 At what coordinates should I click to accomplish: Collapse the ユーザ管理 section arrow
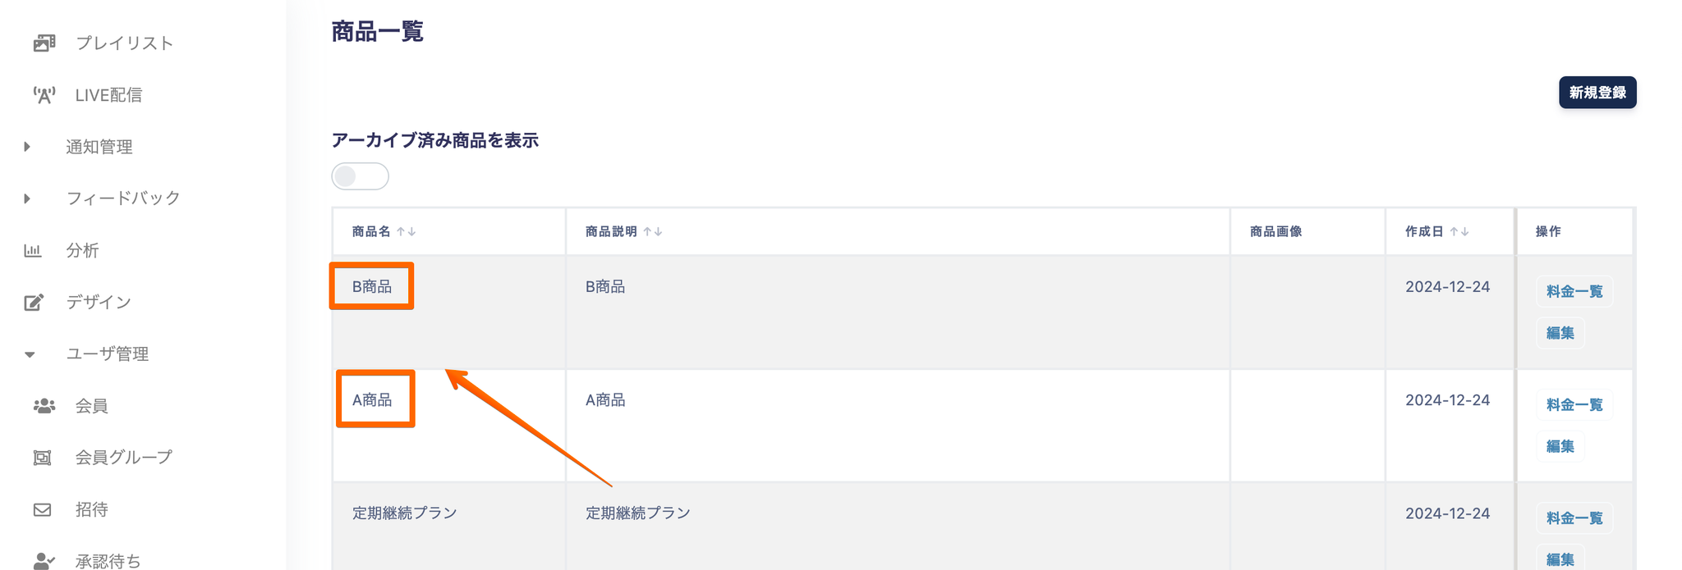click(30, 354)
